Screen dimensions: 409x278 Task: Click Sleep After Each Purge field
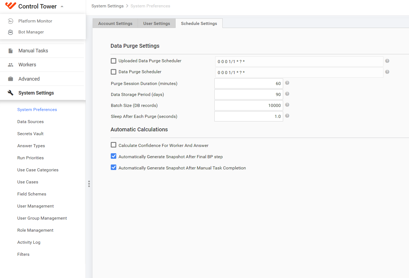tap(249, 117)
